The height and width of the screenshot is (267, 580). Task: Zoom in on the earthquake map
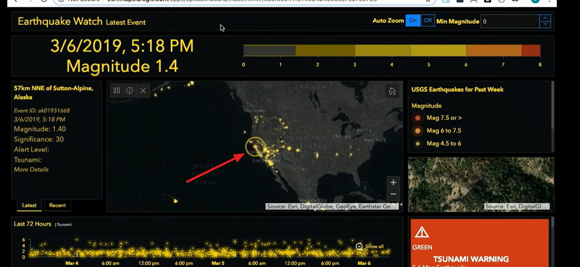pos(393,183)
